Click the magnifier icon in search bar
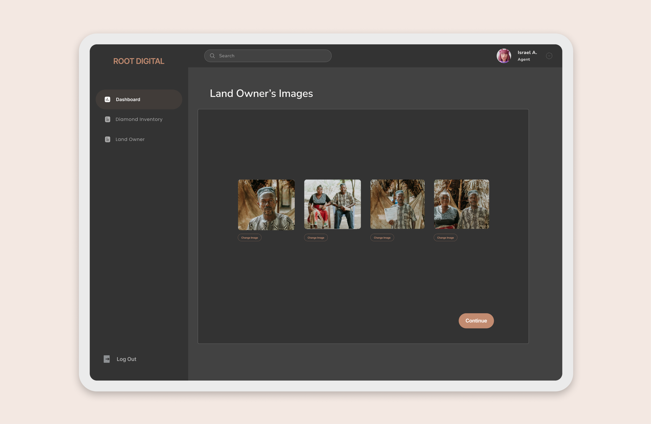651x424 pixels. tap(212, 56)
